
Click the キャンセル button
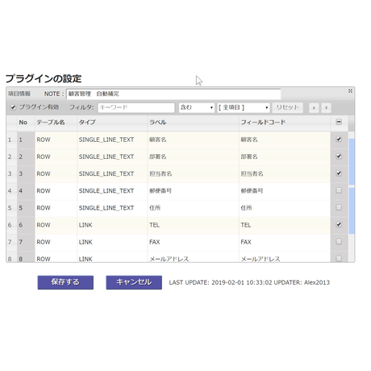pos(134,282)
